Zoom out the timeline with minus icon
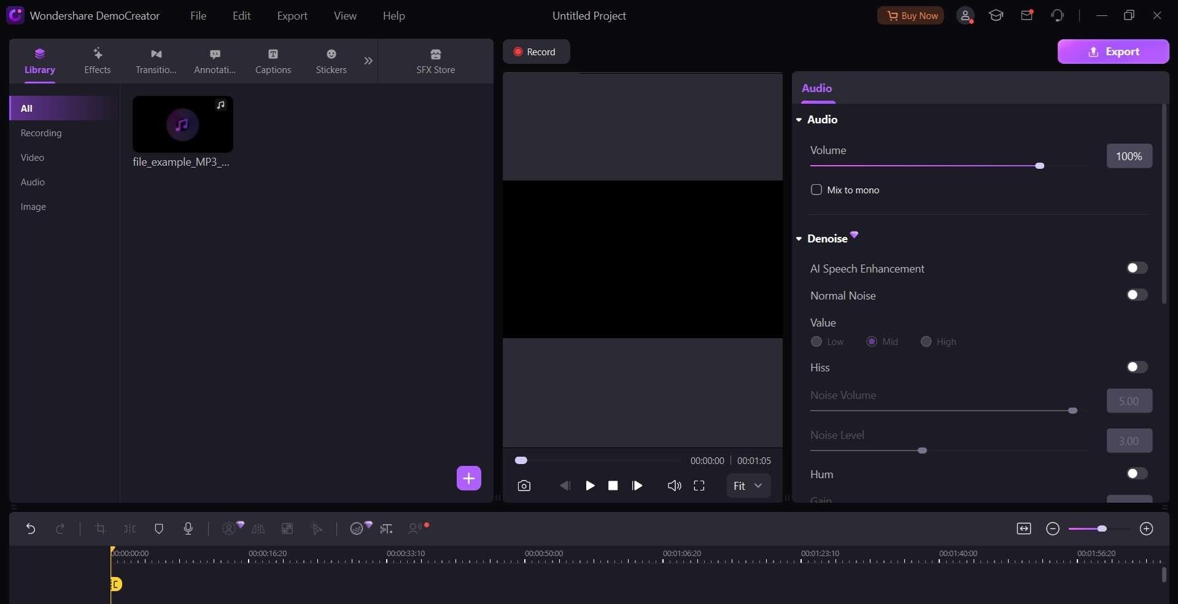1178x604 pixels. click(x=1053, y=528)
